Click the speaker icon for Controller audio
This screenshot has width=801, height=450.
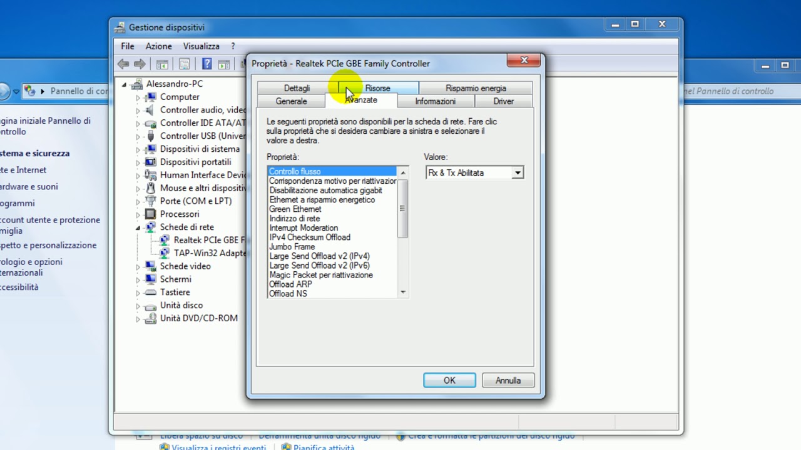point(150,110)
